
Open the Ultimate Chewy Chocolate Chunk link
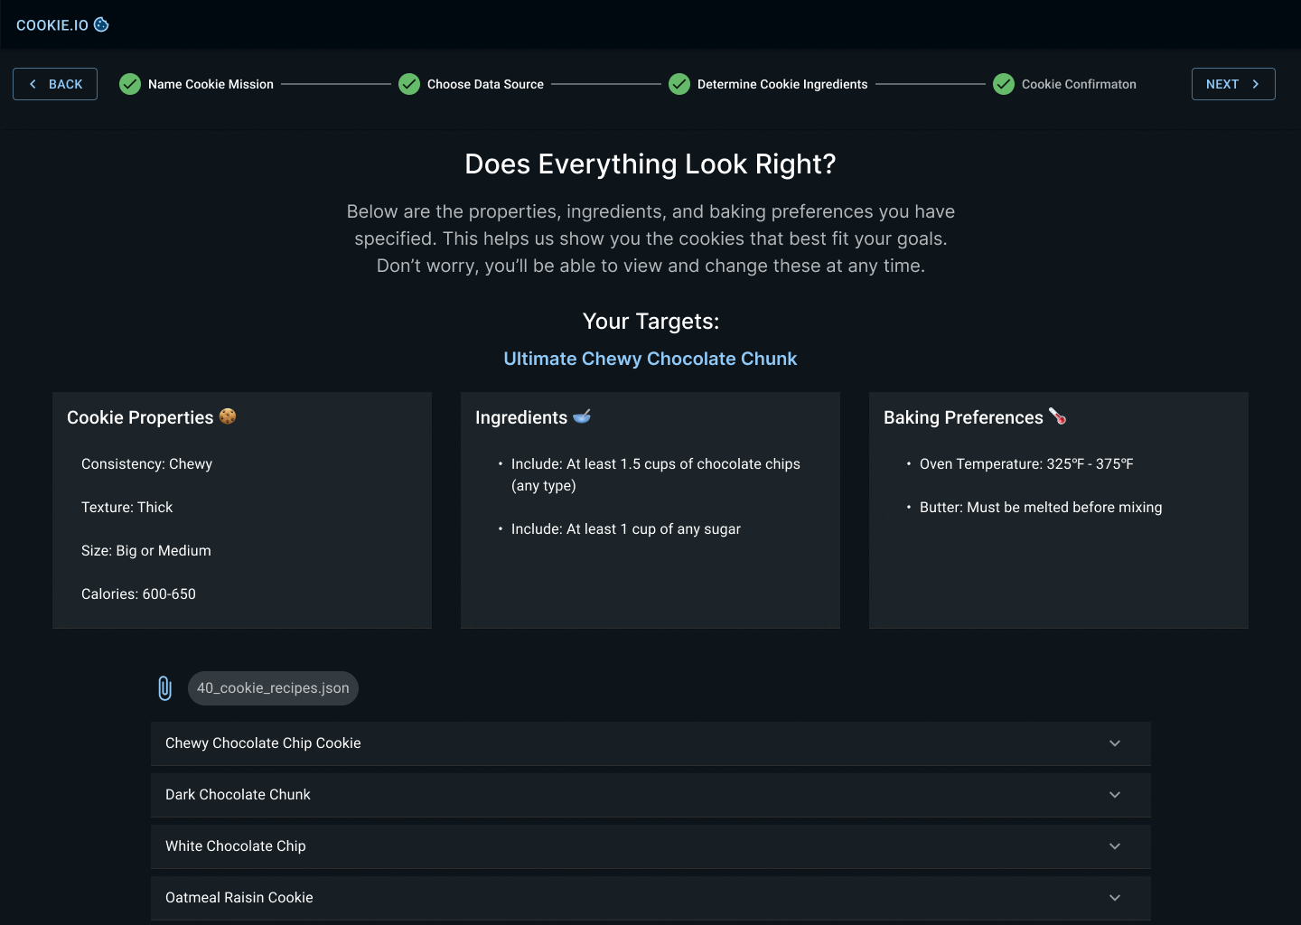pos(650,359)
